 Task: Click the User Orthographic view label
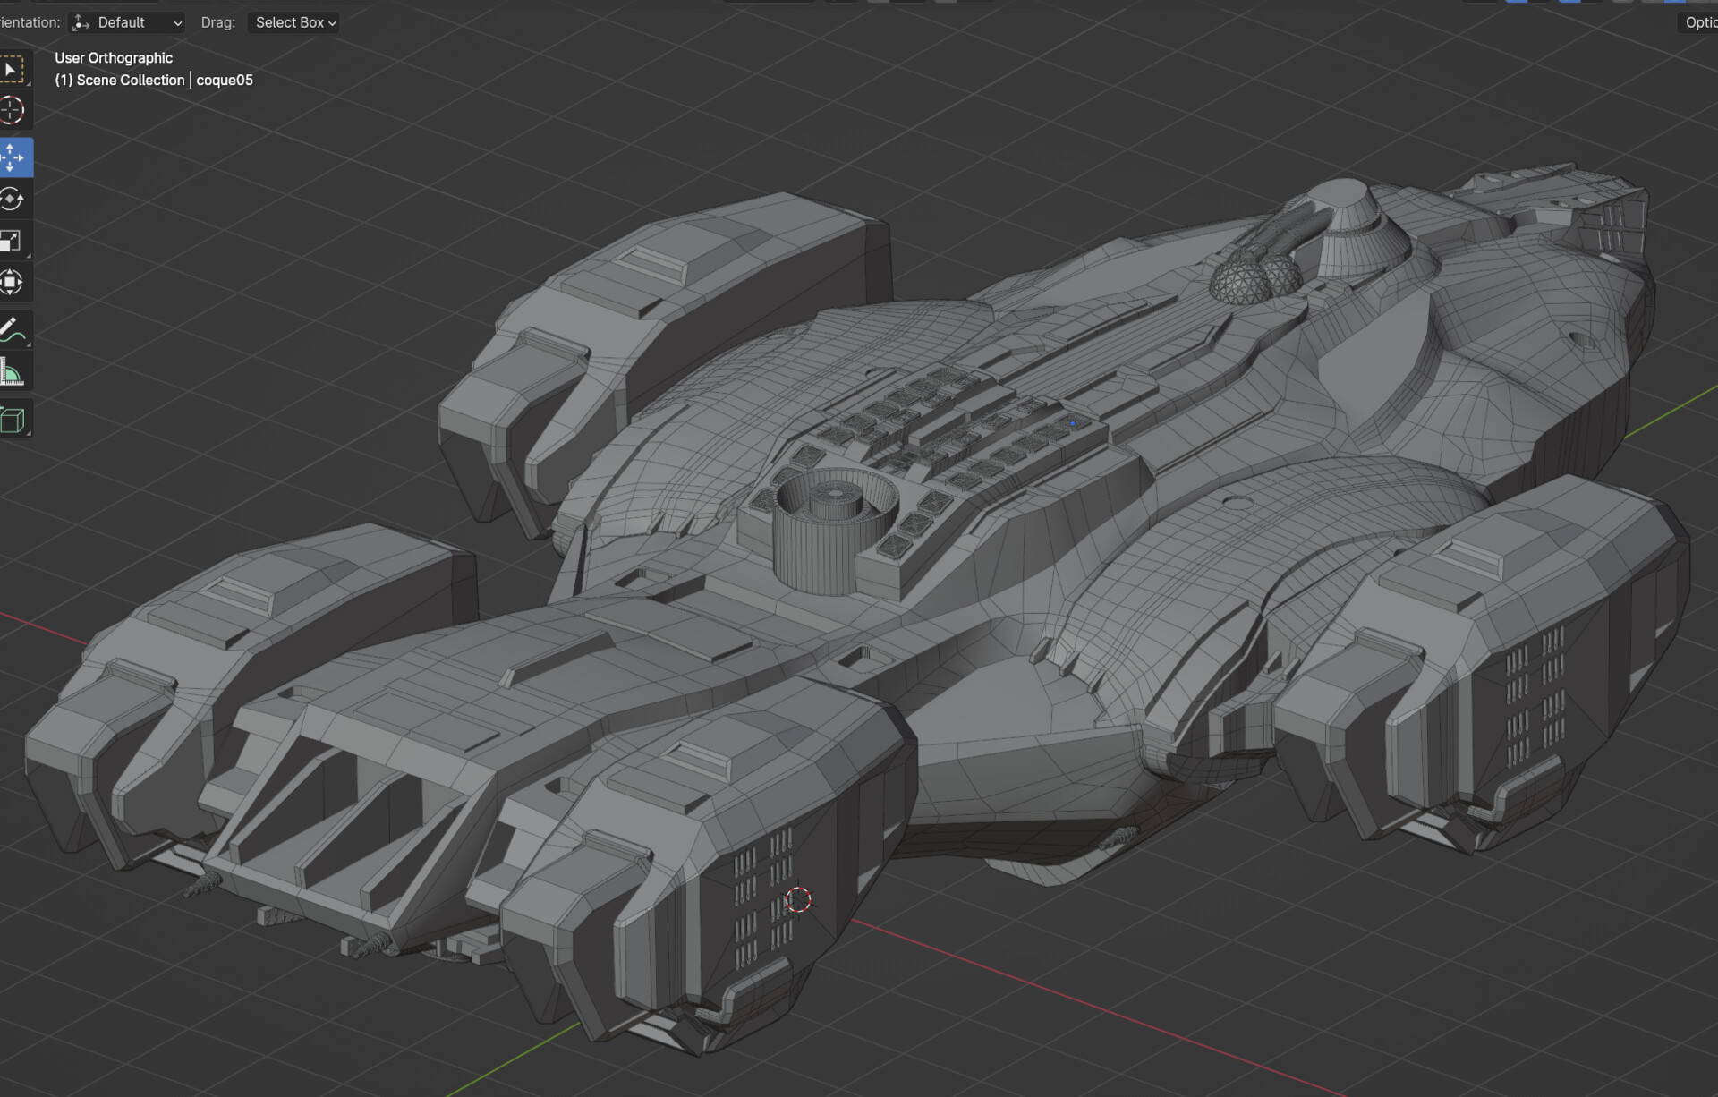pos(114,58)
